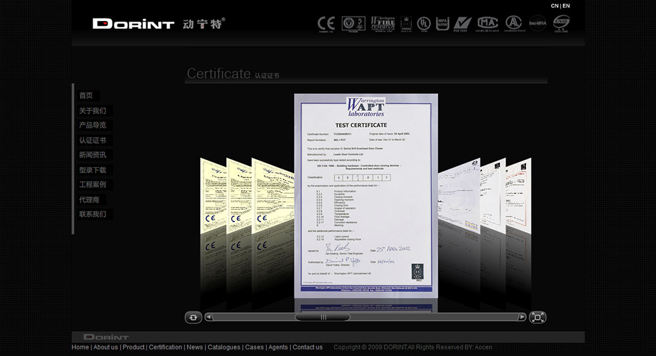Screen dimensions: 656x356
Task: Click the UL certification logo
Action: coord(424,24)
